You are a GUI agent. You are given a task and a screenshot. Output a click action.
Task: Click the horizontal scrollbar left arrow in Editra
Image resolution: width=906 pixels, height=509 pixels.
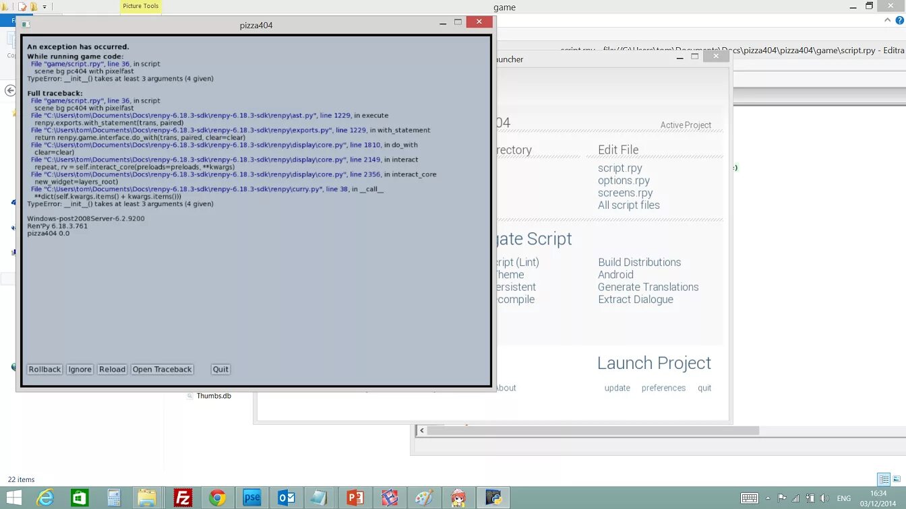click(x=421, y=430)
